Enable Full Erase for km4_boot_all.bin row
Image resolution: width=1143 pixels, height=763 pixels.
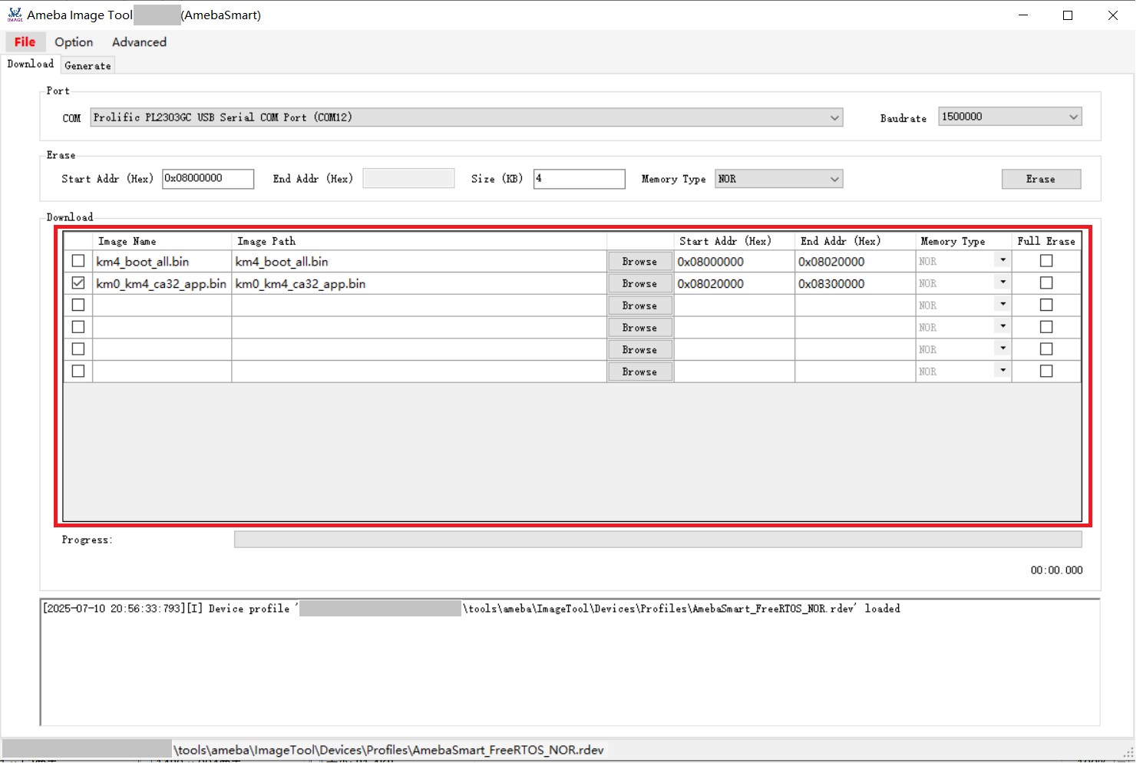pos(1046,261)
